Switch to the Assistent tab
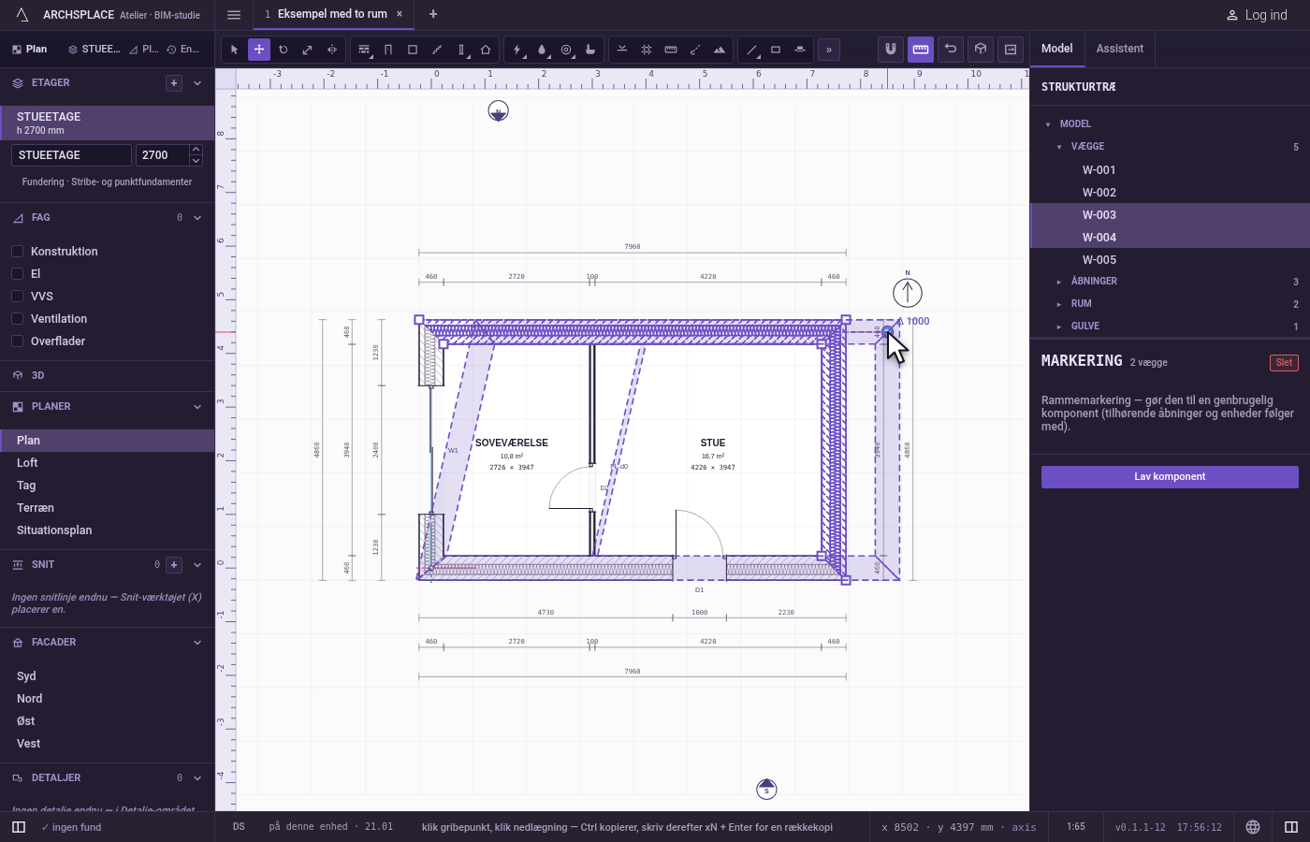The image size is (1310, 842). click(x=1120, y=49)
